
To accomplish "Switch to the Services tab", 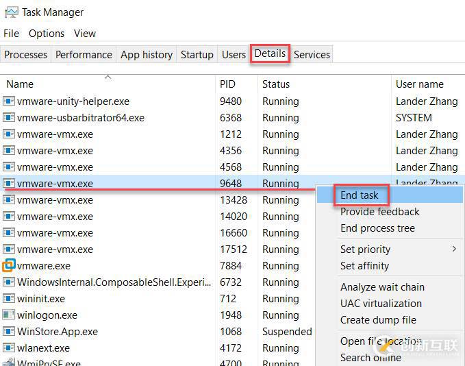I will coord(312,55).
